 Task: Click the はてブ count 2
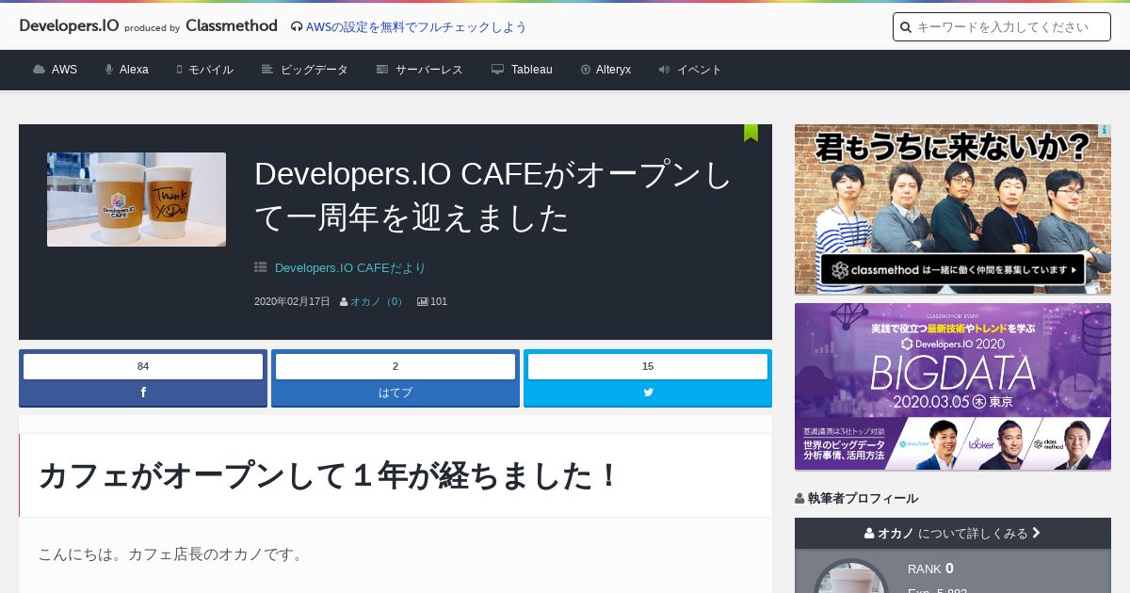click(x=395, y=366)
